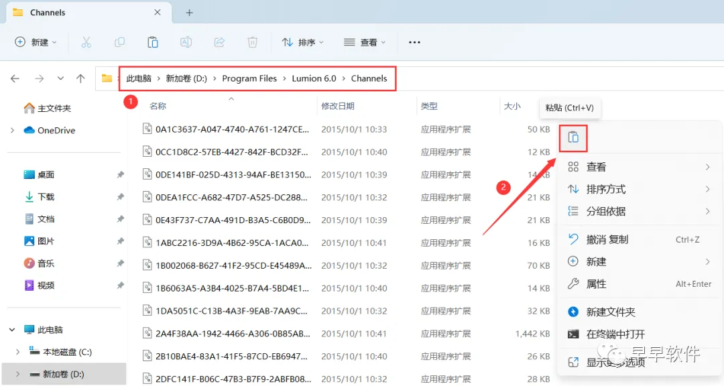724x386 pixels.
Task: Click the pin icon beside 图片
Action: pyautogui.click(x=120, y=241)
